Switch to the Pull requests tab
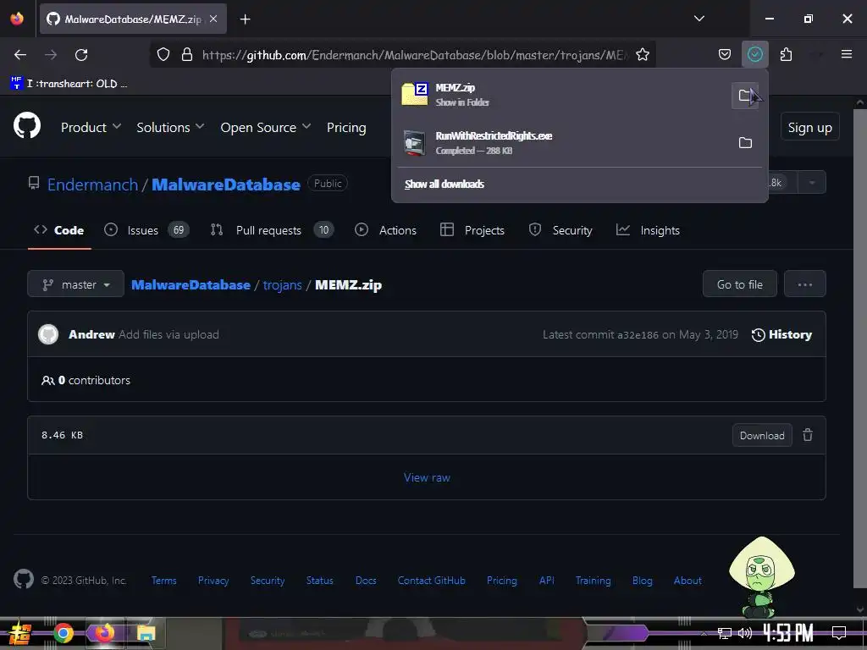This screenshot has width=867, height=650. tap(272, 230)
